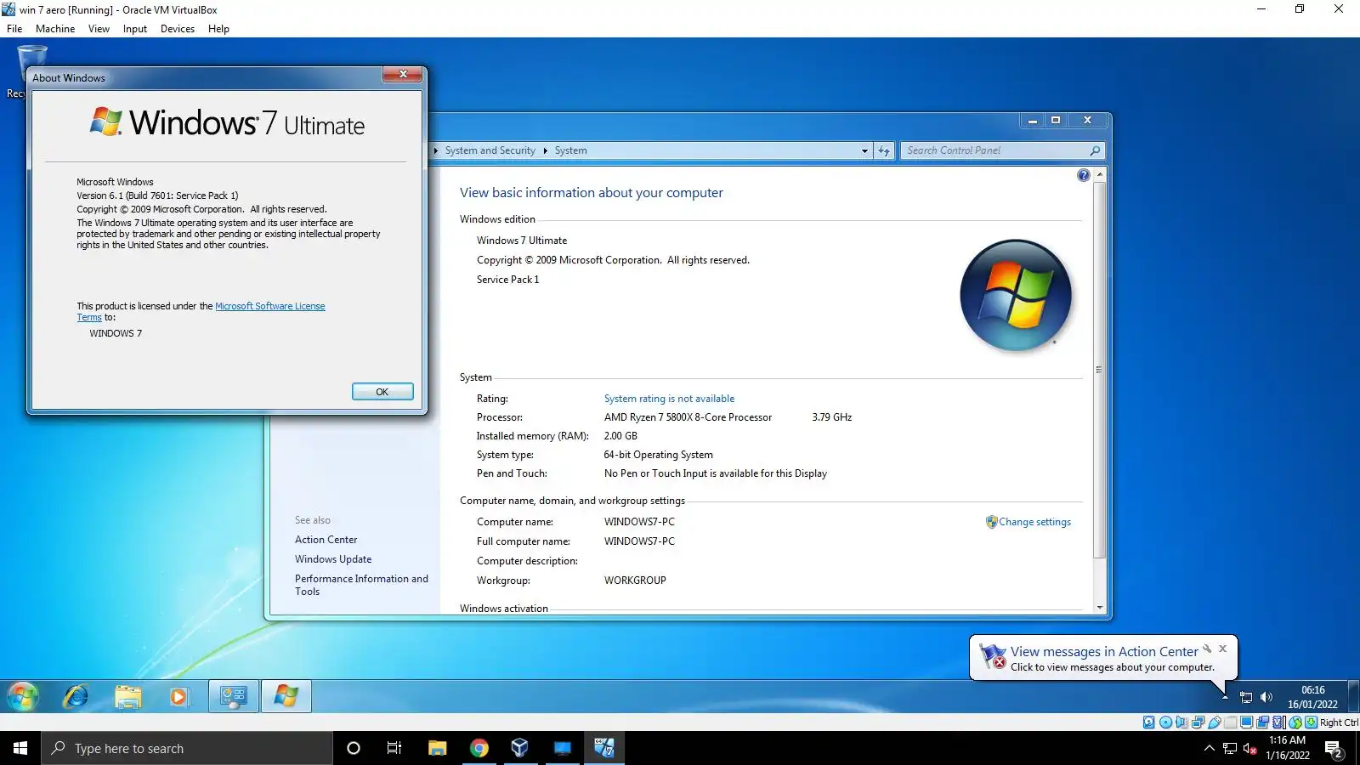Dismiss the Action Center notification balloon
Image resolution: width=1360 pixels, height=765 pixels.
point(1223,649)
